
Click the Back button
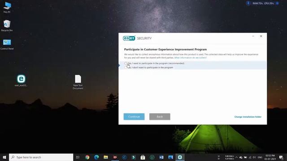(x=160, y=117)
